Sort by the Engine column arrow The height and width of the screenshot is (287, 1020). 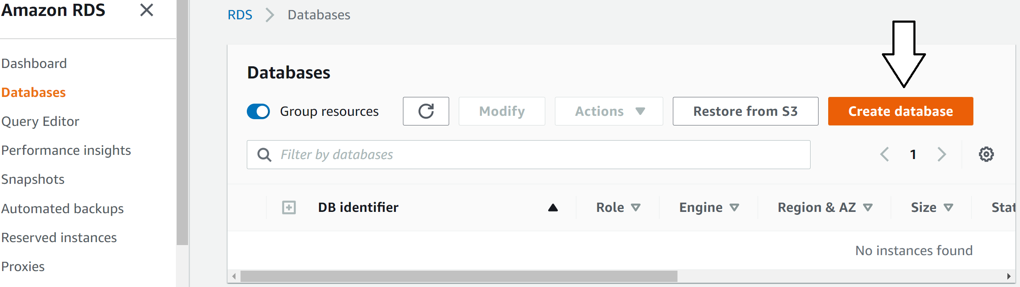pos(734,207)
